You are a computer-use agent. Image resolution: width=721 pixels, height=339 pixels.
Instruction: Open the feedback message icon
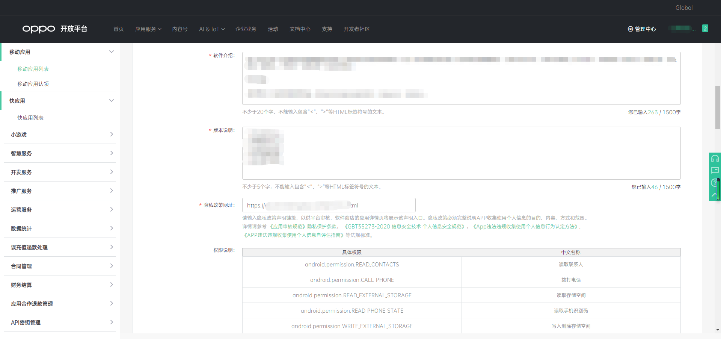[x=715, y=171]
